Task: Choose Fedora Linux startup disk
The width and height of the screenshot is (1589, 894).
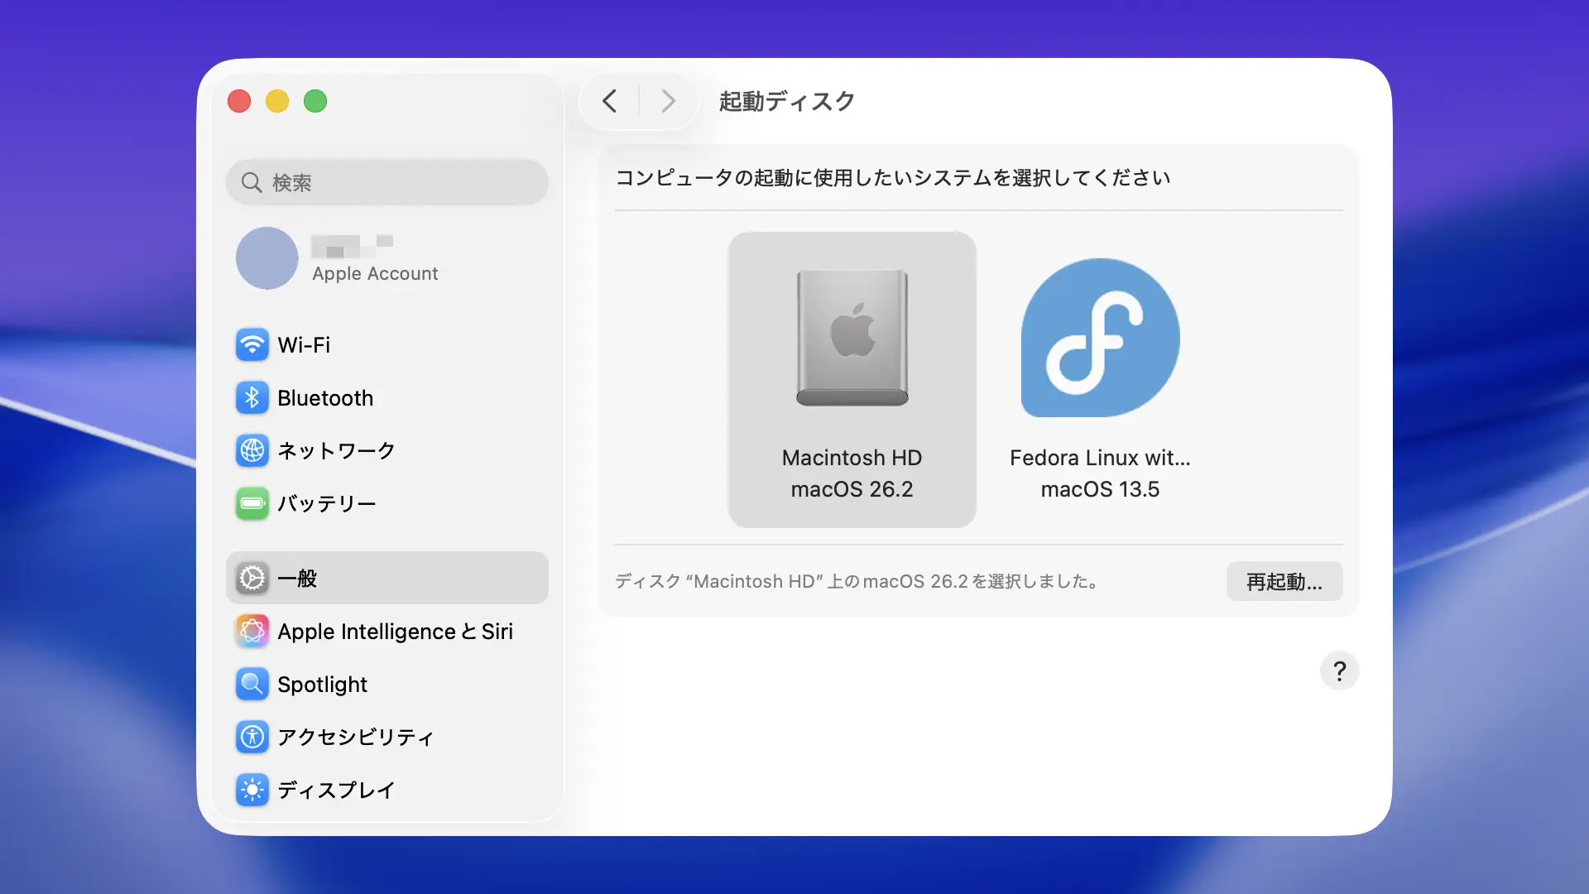Action: coord(1100,379)
